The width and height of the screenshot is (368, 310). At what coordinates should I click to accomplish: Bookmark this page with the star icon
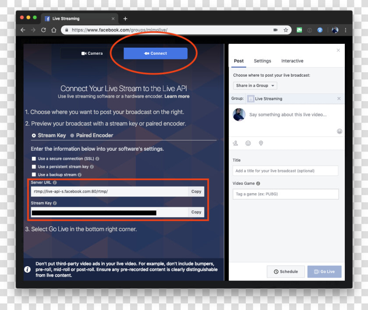click(286, 30)
